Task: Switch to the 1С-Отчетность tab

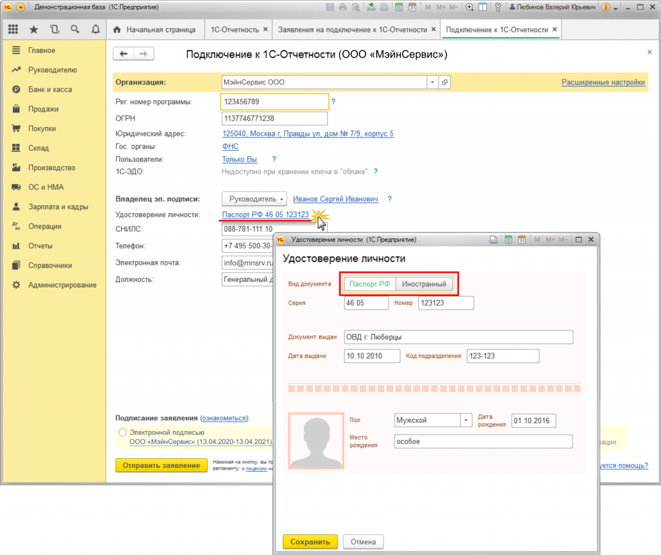Action: click(234, 30)
